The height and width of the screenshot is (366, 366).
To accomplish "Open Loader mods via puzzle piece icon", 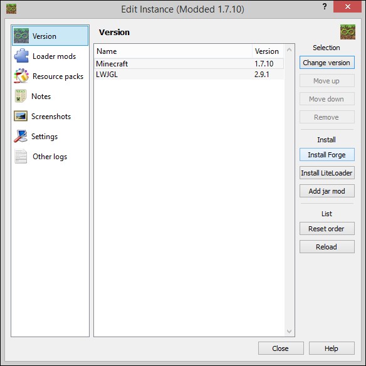I will pos(21,56).
